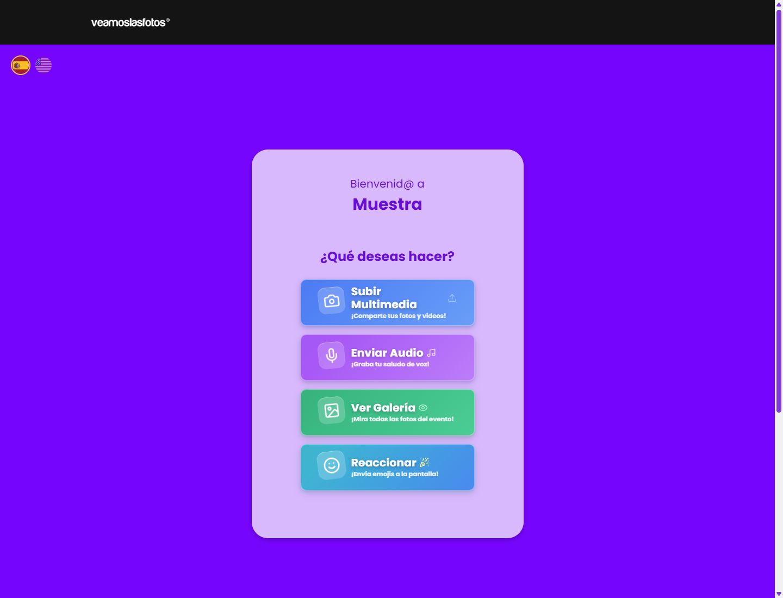Screen dimensions: 783x598
Task: Click the '¿Qué deseas hacer?' heading
Action: point(387,257)
